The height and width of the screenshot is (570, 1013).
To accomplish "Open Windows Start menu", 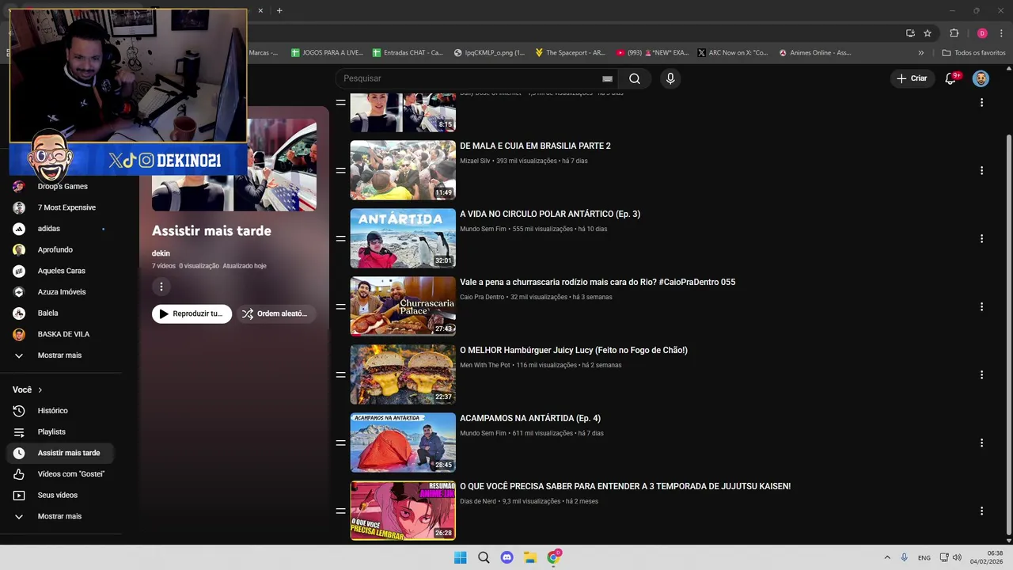I will click(460, 557).
